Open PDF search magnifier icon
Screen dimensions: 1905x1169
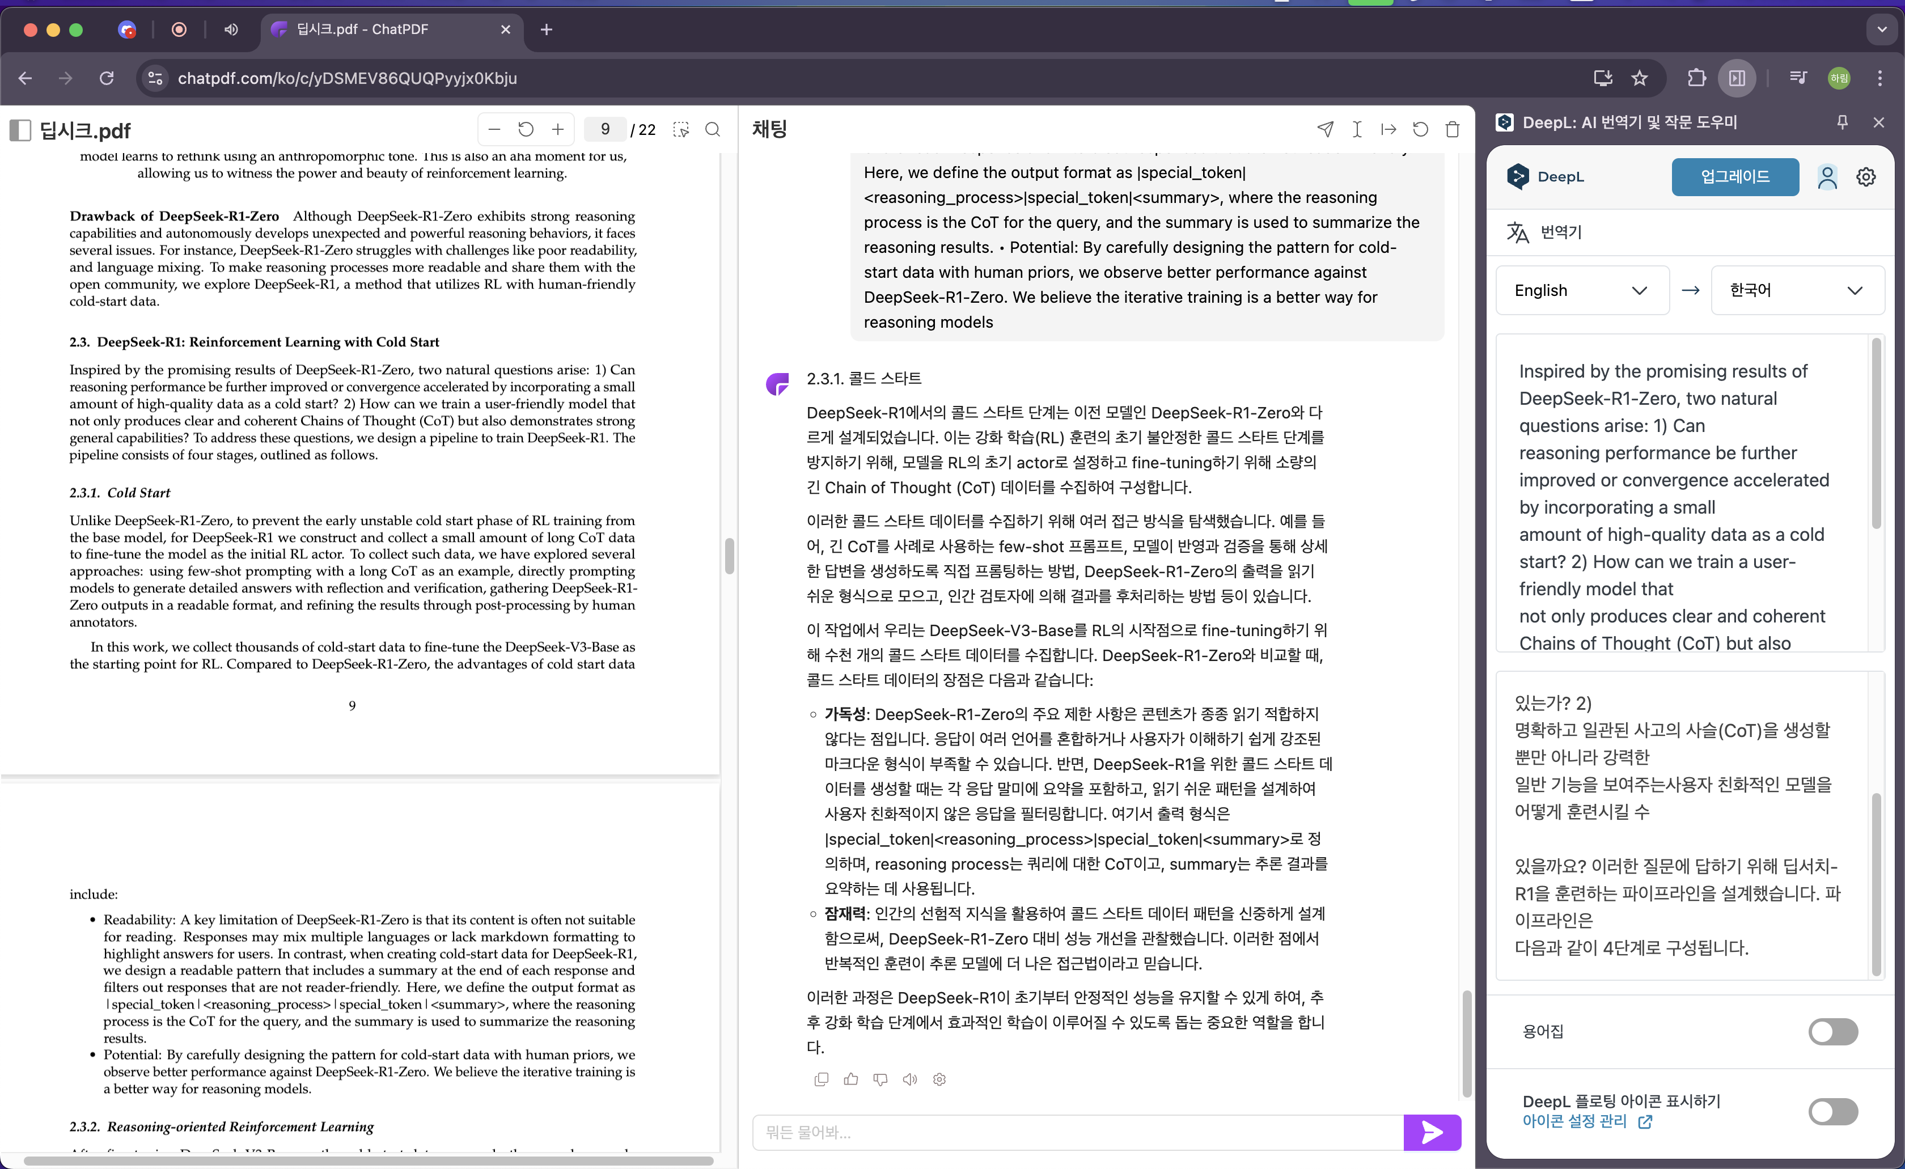coord(713,129)
